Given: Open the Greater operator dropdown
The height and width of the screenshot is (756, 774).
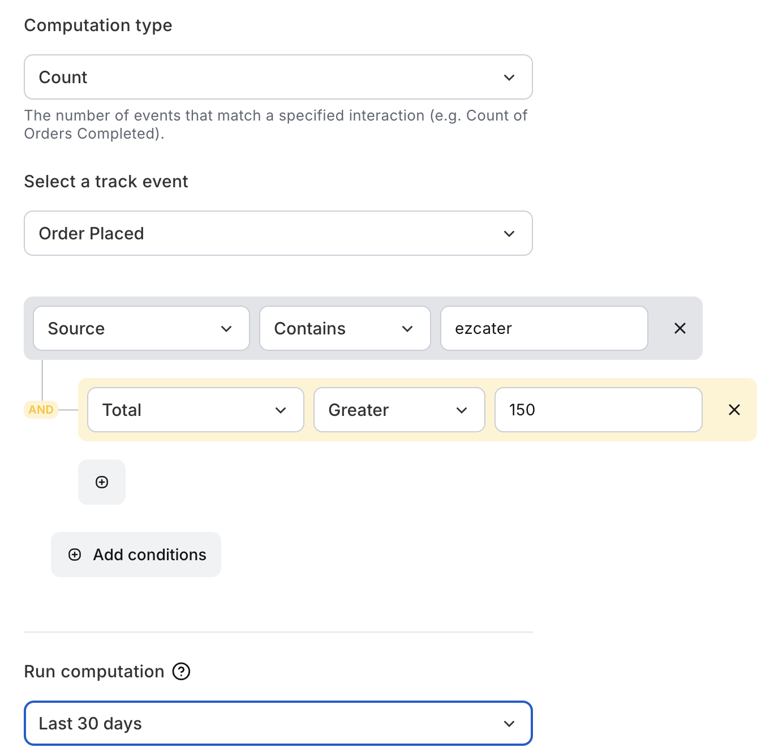Looking at the screenshot, I should (x=399, y=410).
